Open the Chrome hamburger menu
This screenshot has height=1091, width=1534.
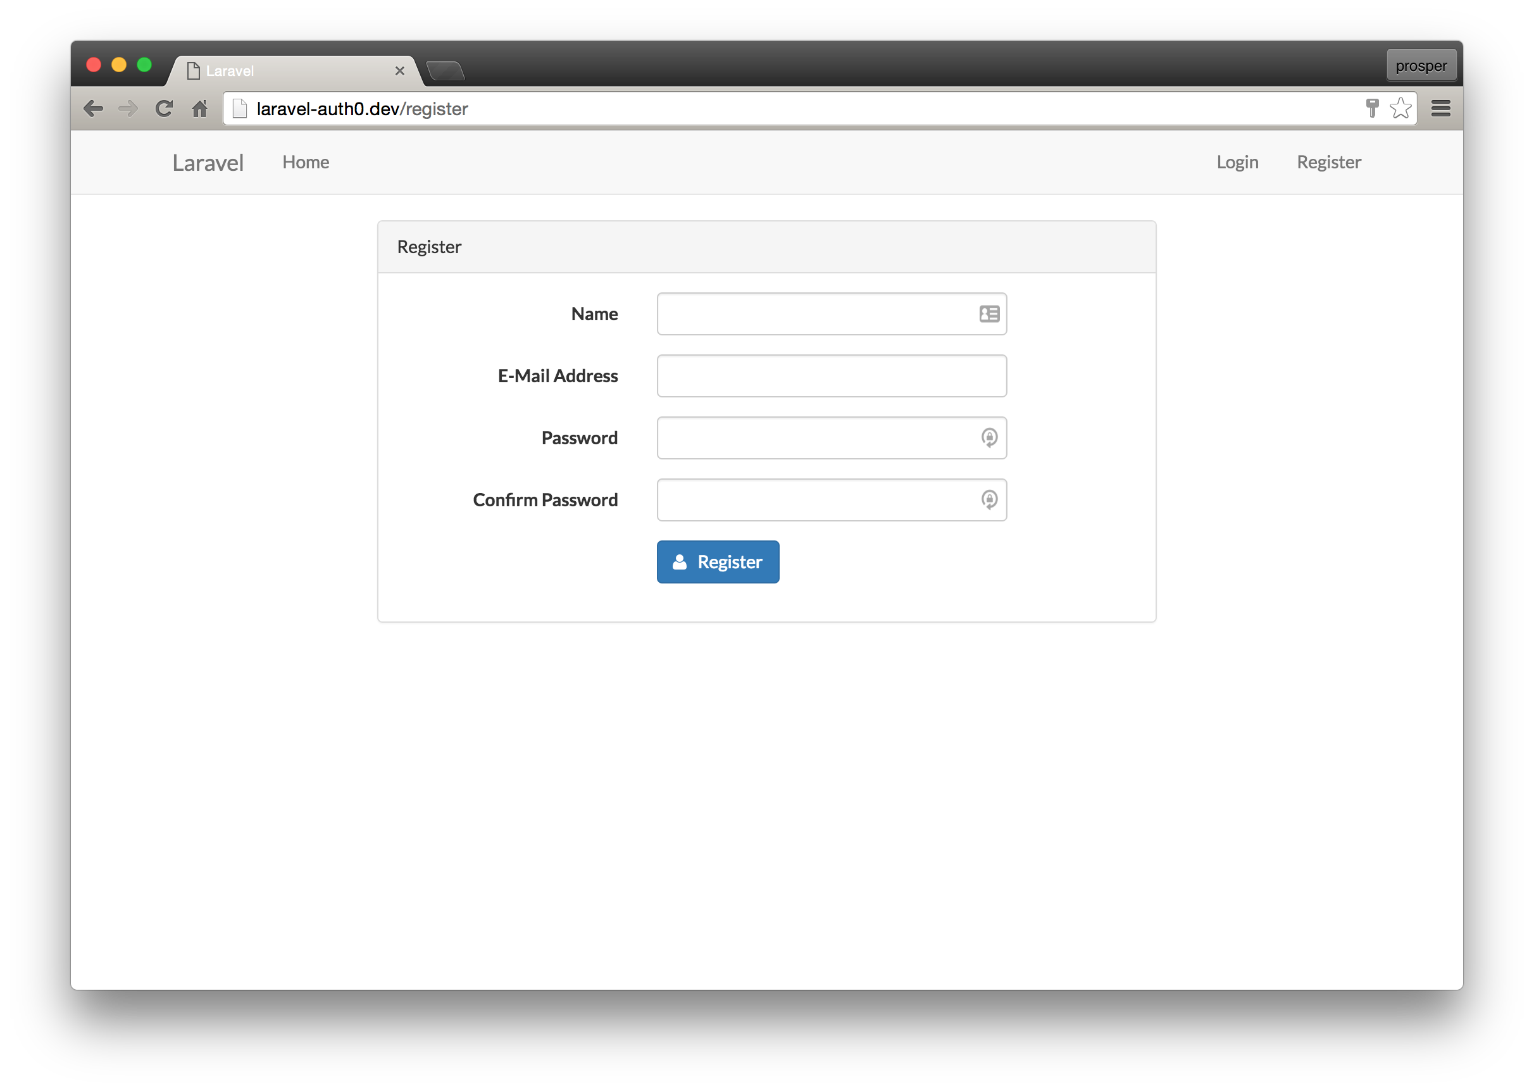pos(1440,108)
